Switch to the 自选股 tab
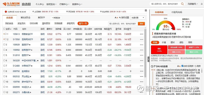The image size is (204, 95). (10, 18)
